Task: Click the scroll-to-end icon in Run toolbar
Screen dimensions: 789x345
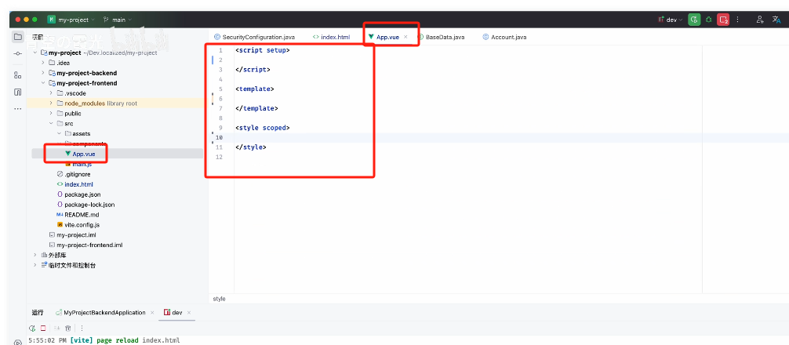Action: point(56,328)
